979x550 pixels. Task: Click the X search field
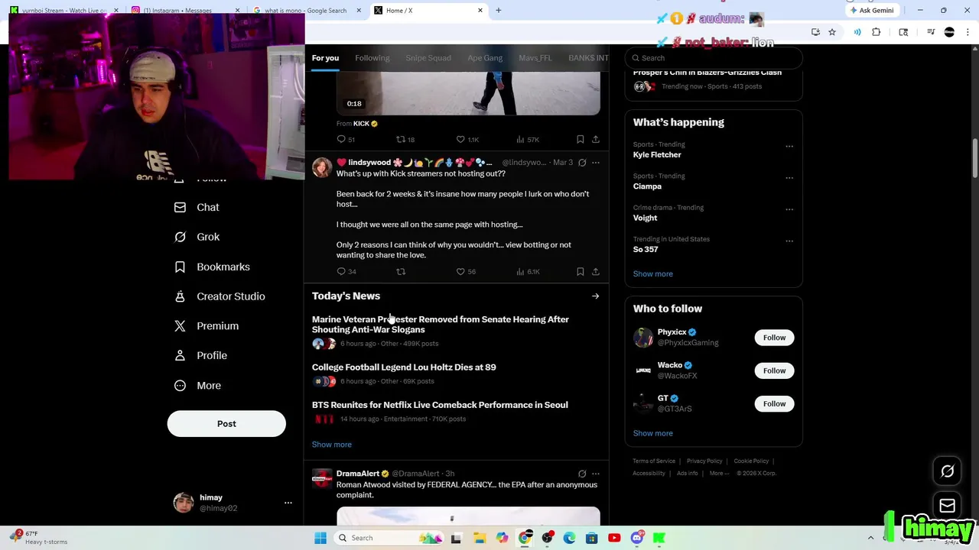pyautogui.click(x=714, y=58)
